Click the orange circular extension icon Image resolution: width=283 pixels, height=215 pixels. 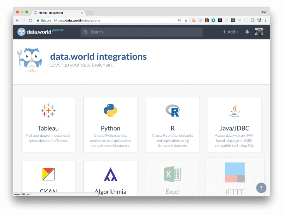pos(194,20)
